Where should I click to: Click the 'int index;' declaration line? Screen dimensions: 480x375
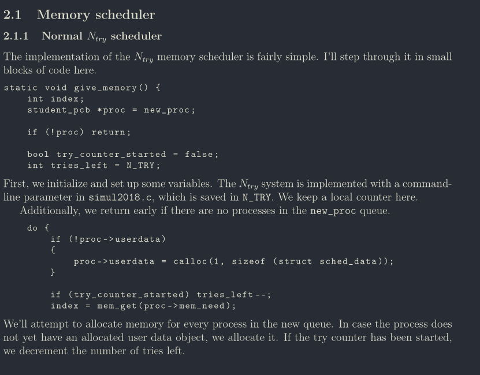(55, 99)
